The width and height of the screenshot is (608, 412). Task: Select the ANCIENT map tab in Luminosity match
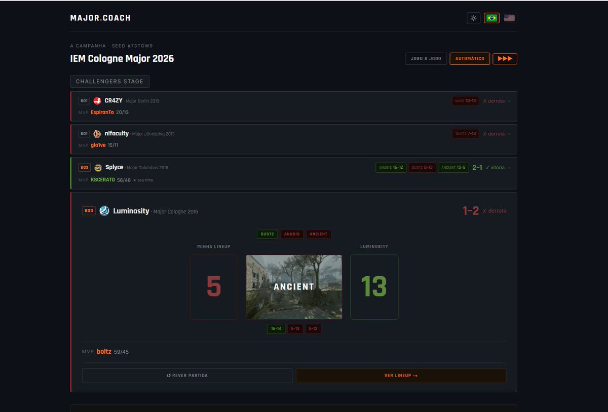click(319, 234)
